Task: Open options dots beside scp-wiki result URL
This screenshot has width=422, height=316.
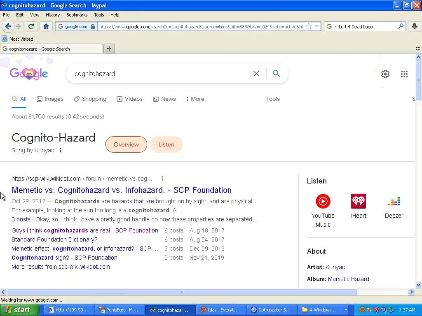Action: pos(162,178)
